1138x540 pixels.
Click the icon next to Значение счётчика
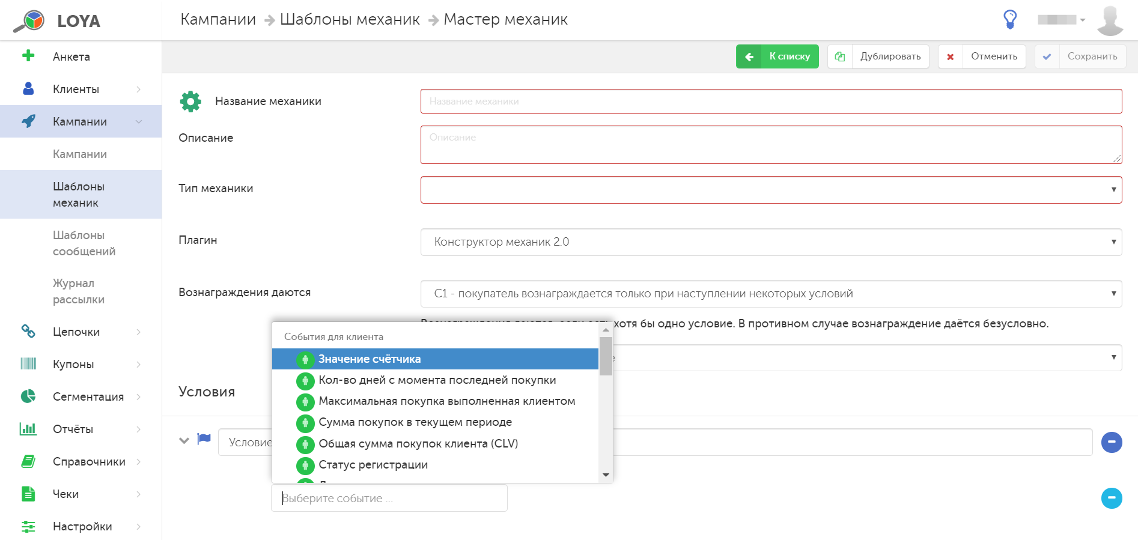(x=305, y=359)
